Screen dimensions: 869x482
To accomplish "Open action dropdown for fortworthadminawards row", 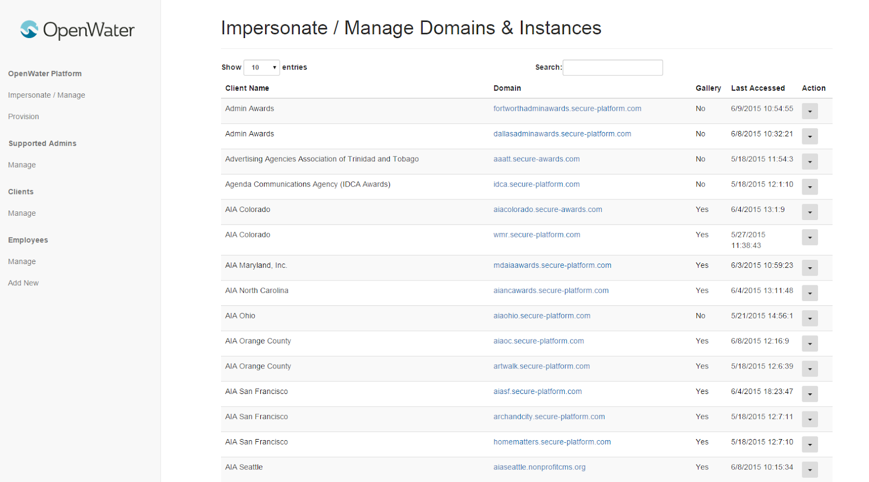I will click(809, 111).
